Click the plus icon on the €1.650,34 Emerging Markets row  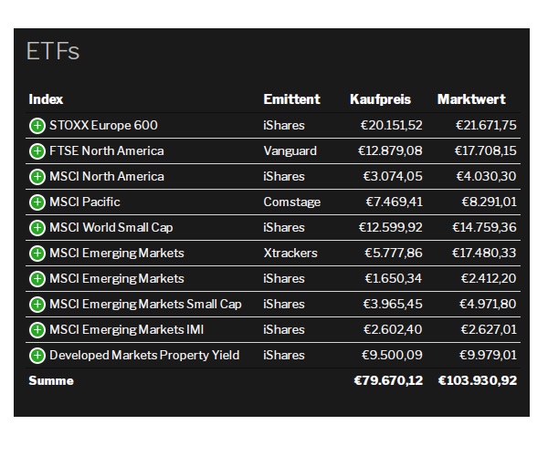point(37,278)
